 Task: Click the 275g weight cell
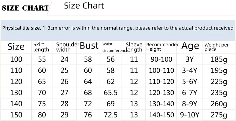[219, 115]
